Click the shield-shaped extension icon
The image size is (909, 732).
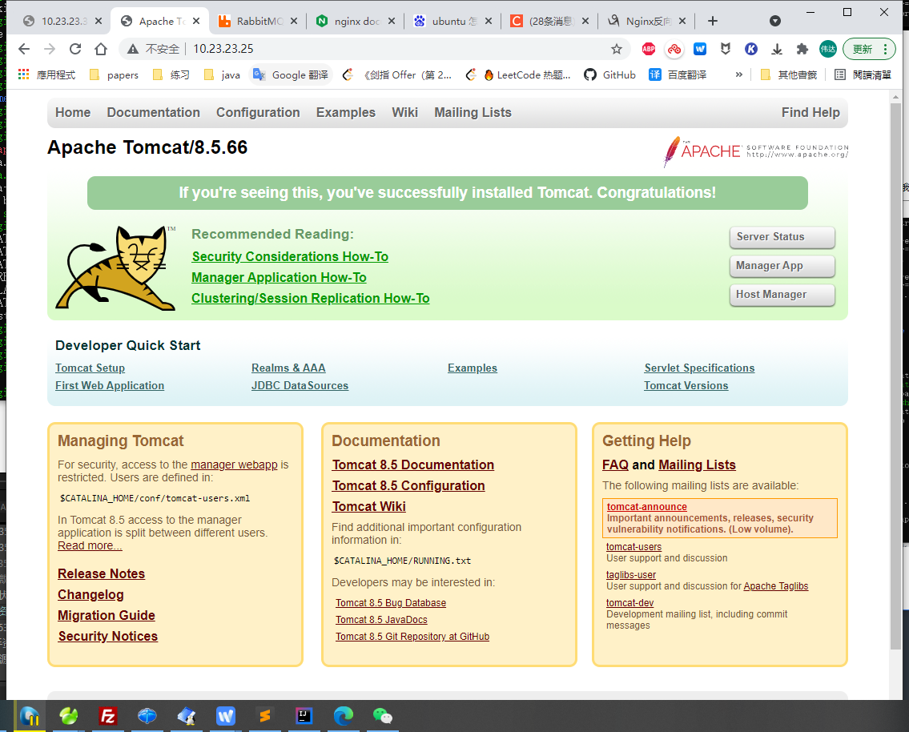726,50
